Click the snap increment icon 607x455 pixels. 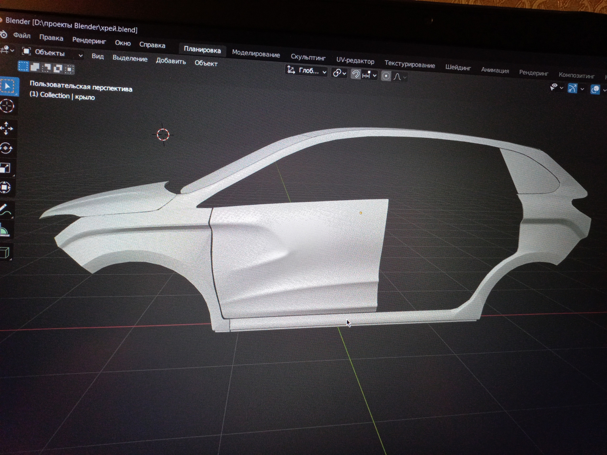366,75
